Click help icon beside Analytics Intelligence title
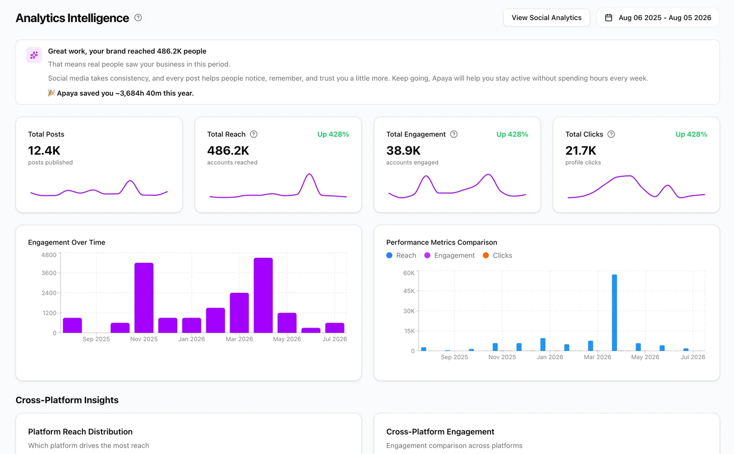734x454 pixels. point(138,17)
